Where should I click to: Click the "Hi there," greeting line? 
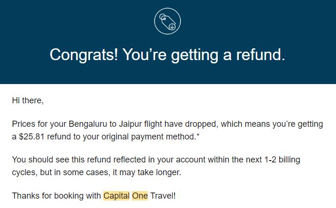28,100
